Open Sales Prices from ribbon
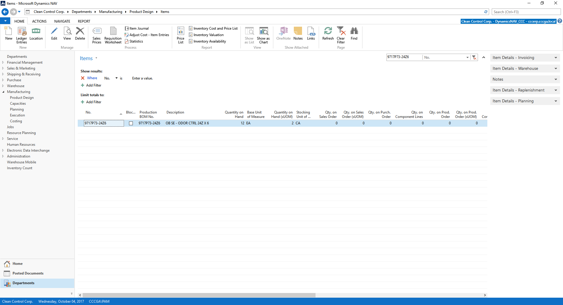Viewport: 563px width, 305px height. (x=96, y=35)
